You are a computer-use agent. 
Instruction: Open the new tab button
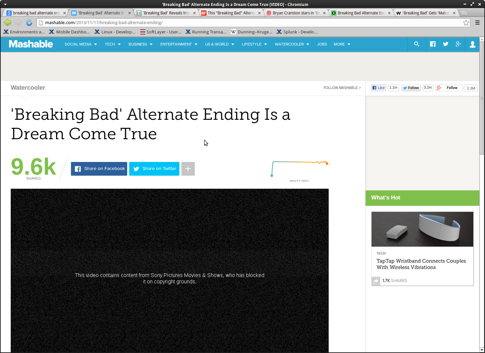[464, 13]
